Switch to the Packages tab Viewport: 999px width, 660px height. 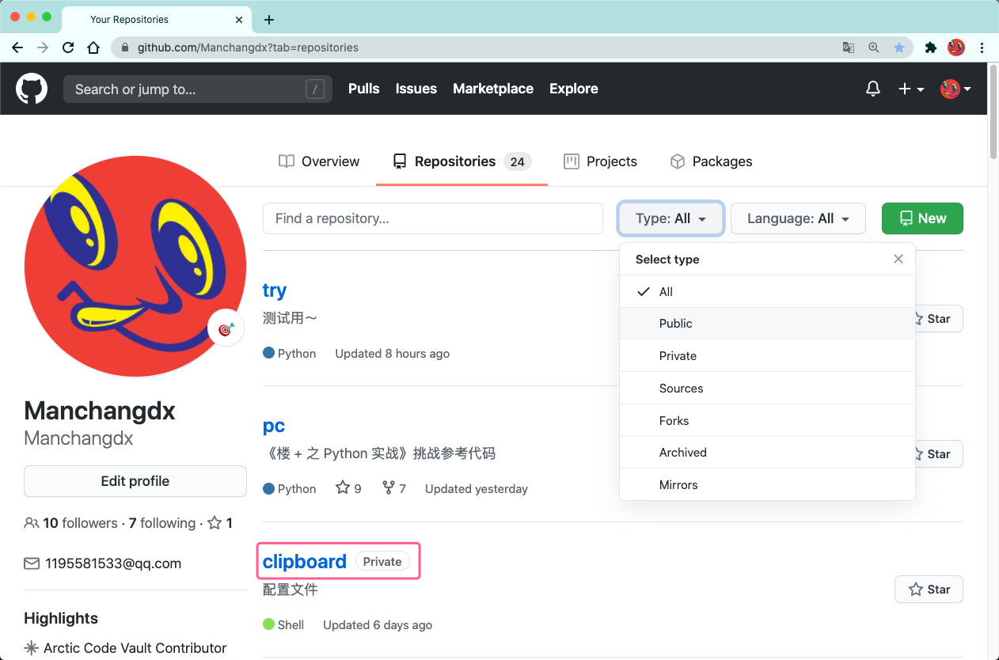[x=711, y=161]
